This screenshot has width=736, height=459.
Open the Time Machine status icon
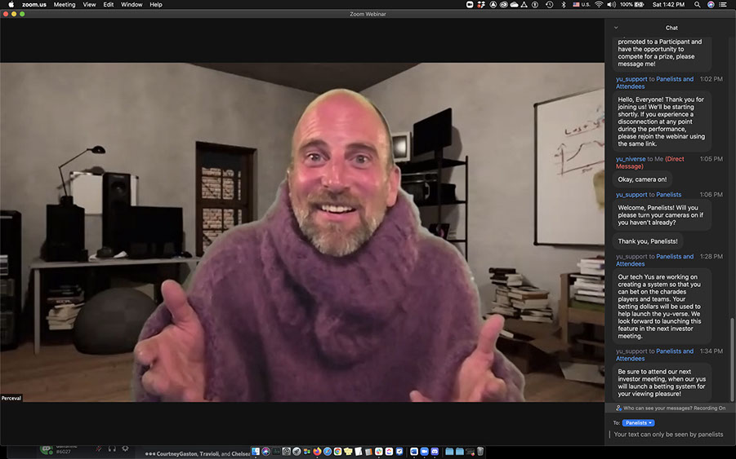point(550,5)
